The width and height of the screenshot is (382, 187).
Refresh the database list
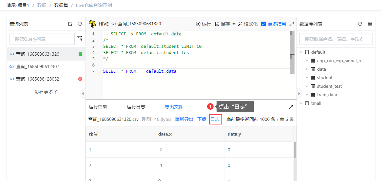(360, 24)
